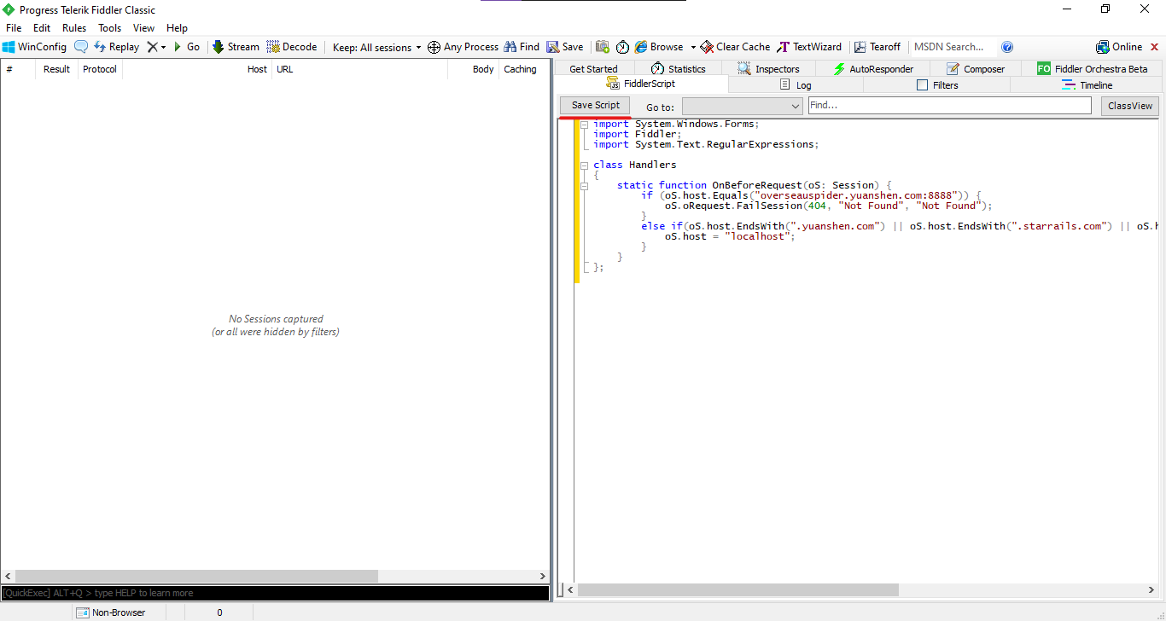1166x621 pixels.
Task: Switch to the Statistics tab
Action: coord(678,69)
